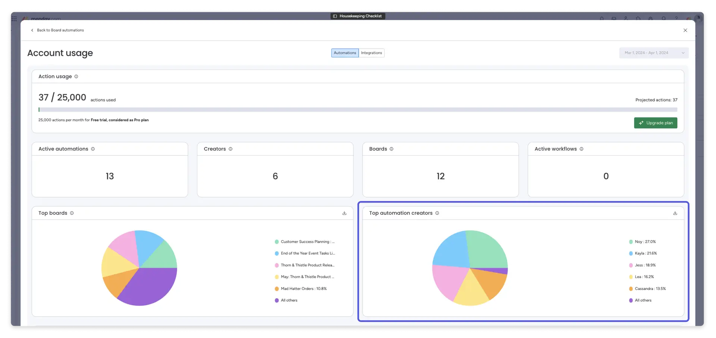
Task: Click Creators count 6
Action: (275, 176)
